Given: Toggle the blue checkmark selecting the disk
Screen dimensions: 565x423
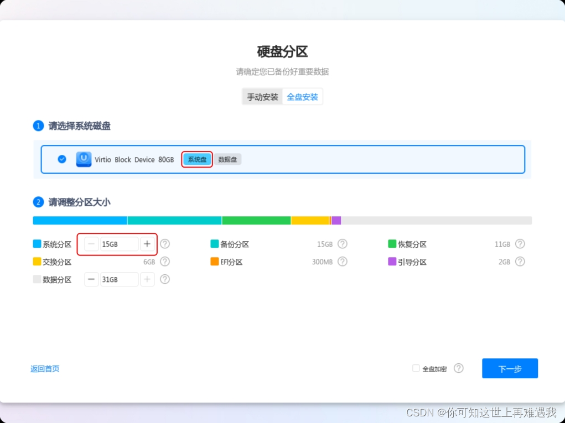Looking at the screenshot, I should point(61,159).
